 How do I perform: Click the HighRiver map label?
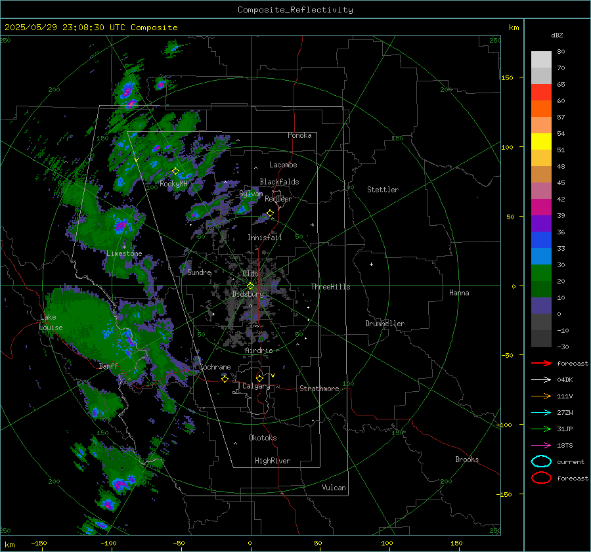point(273,461)
